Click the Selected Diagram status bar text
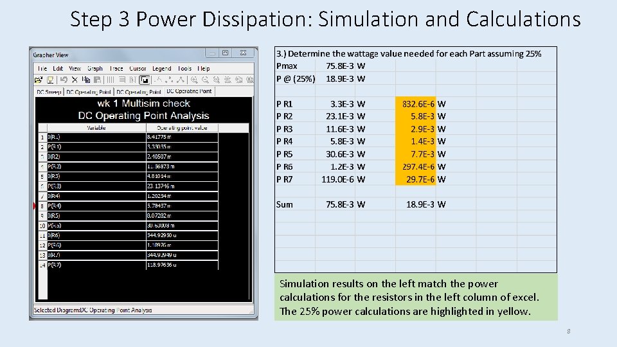Viewport: 617px width, 347px height. [x=93, y=310]
